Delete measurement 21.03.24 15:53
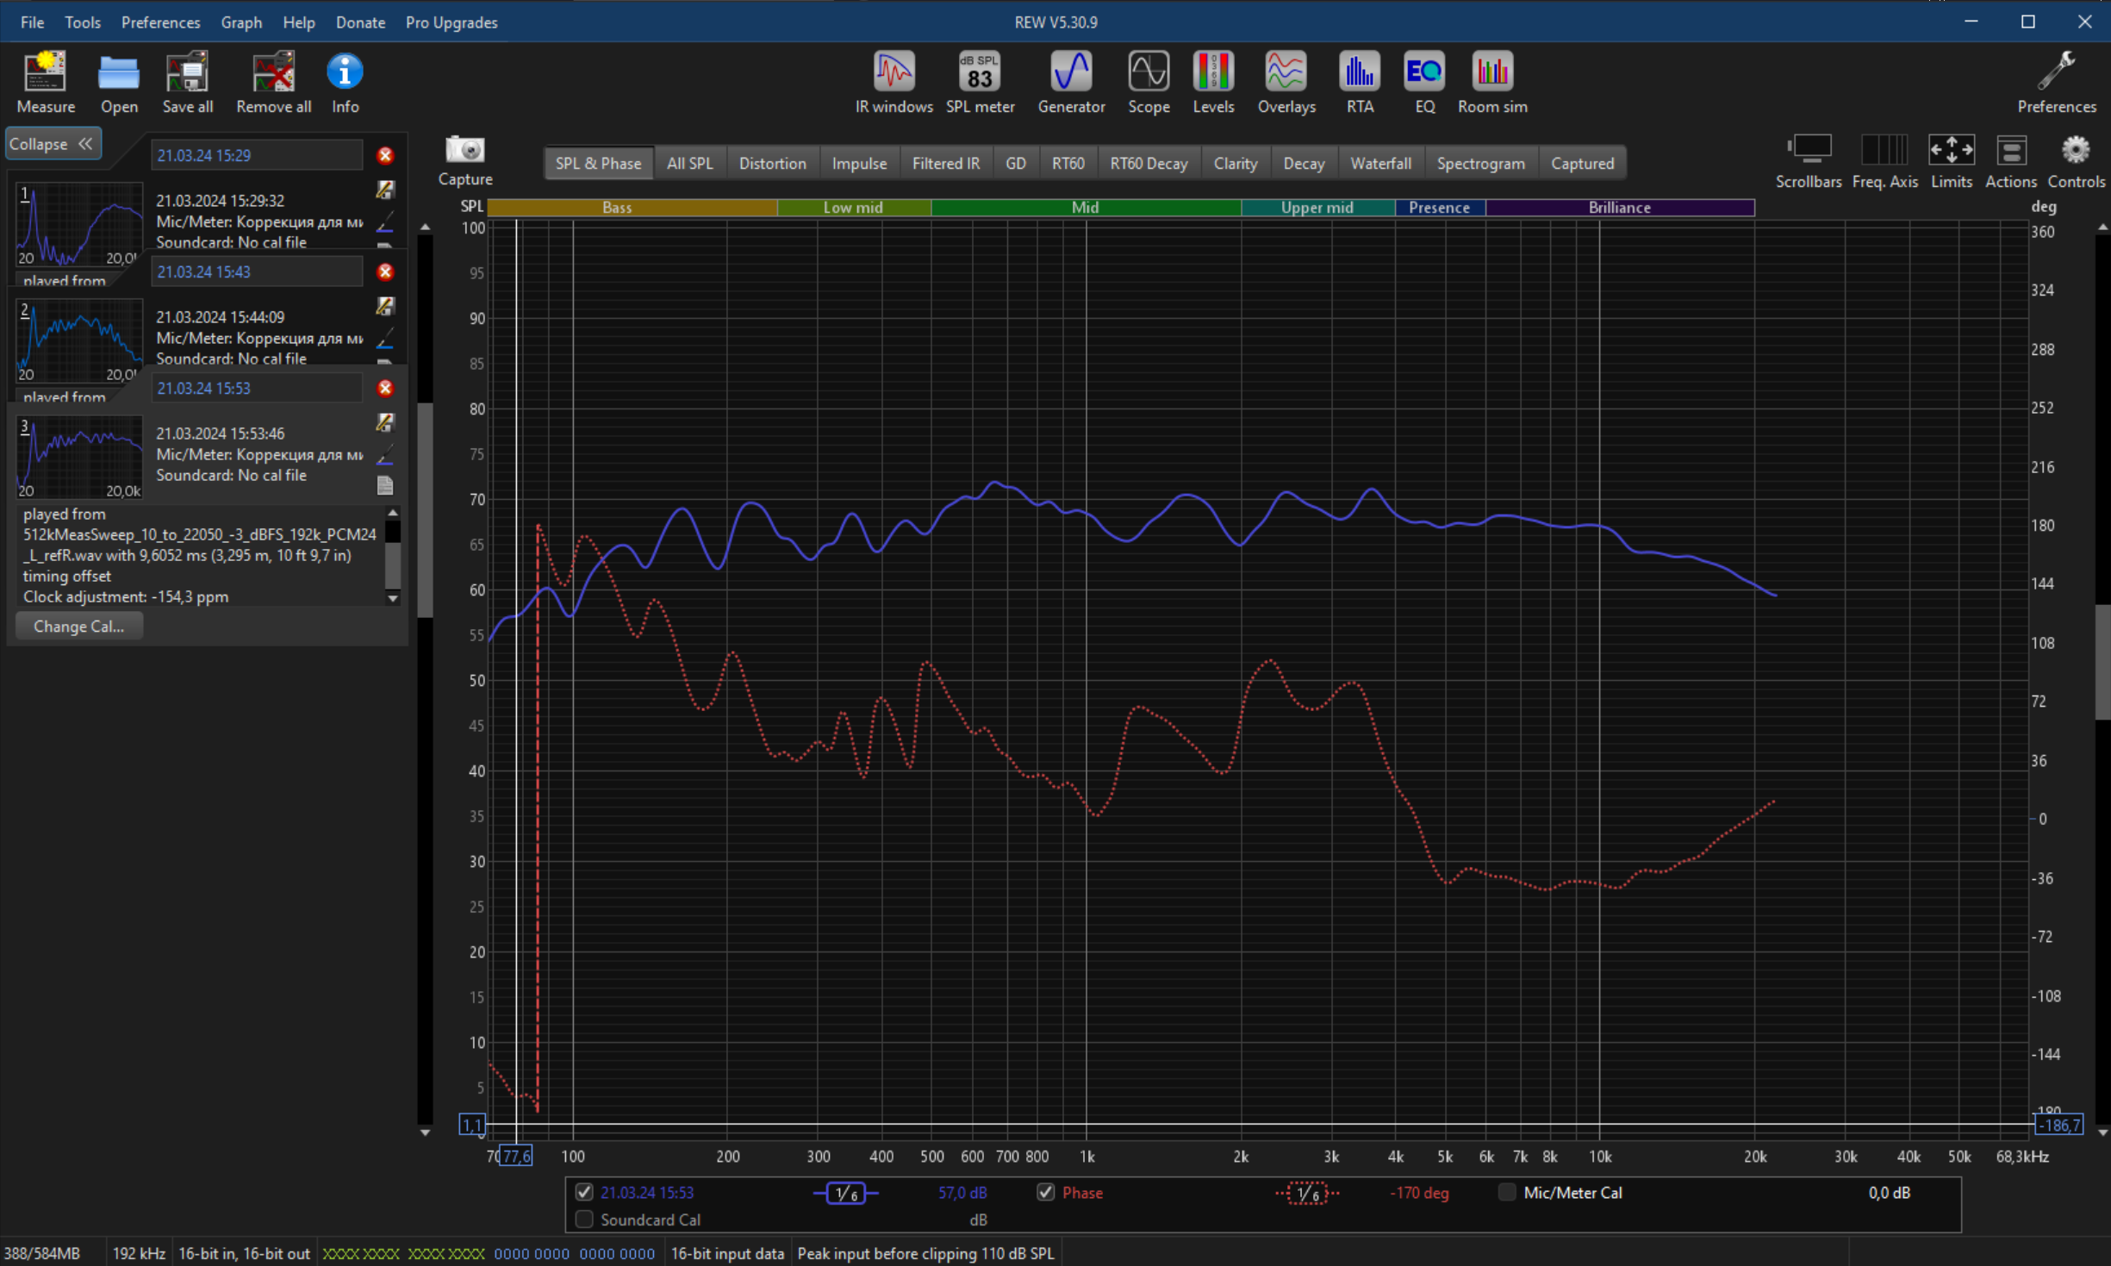The image size is (2111, 1266). click(385, 388)
